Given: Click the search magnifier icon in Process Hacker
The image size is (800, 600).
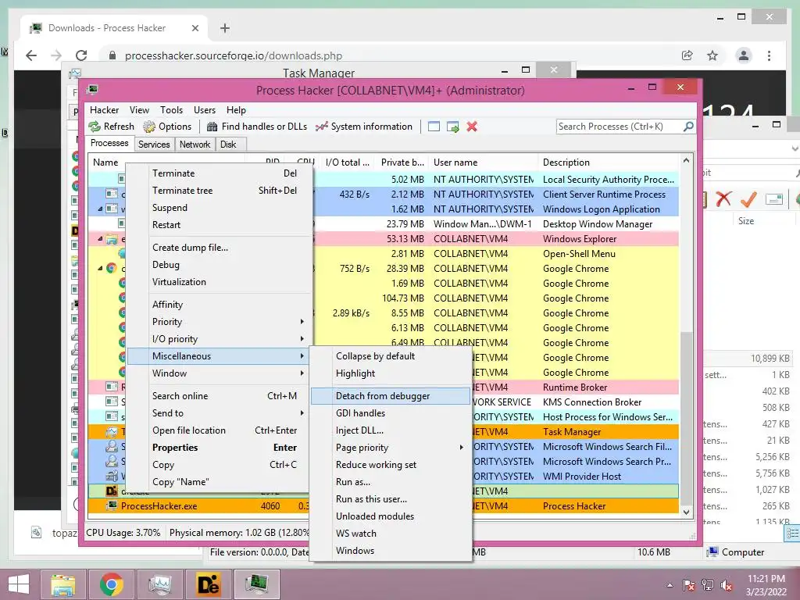Looking at the screenshot, I should 688,126.
